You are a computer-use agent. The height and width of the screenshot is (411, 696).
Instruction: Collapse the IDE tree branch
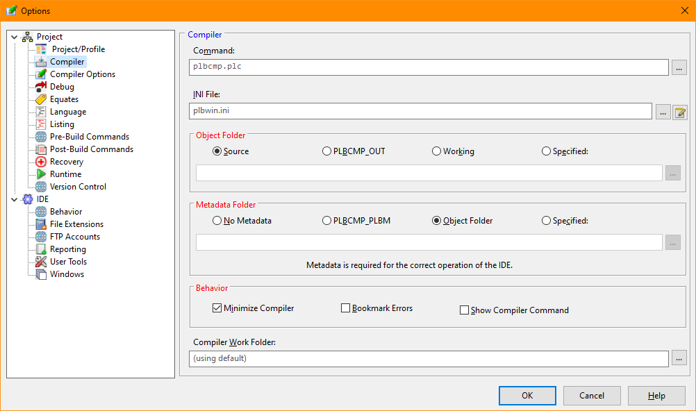14,199
